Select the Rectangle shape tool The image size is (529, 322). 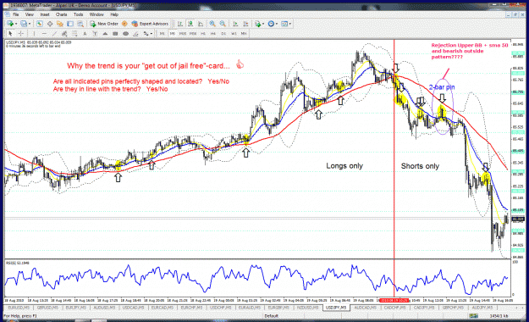[115, 33]
